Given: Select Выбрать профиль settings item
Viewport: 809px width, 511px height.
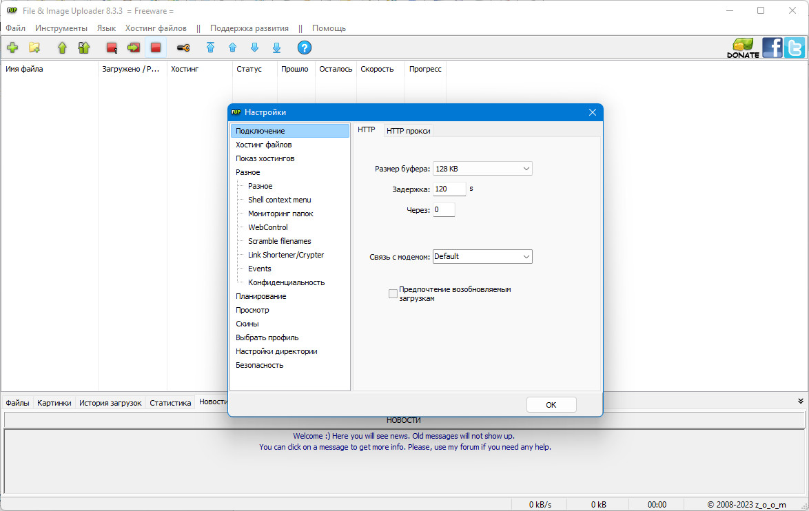Looking at the screenshot, I should click(267, 337).
